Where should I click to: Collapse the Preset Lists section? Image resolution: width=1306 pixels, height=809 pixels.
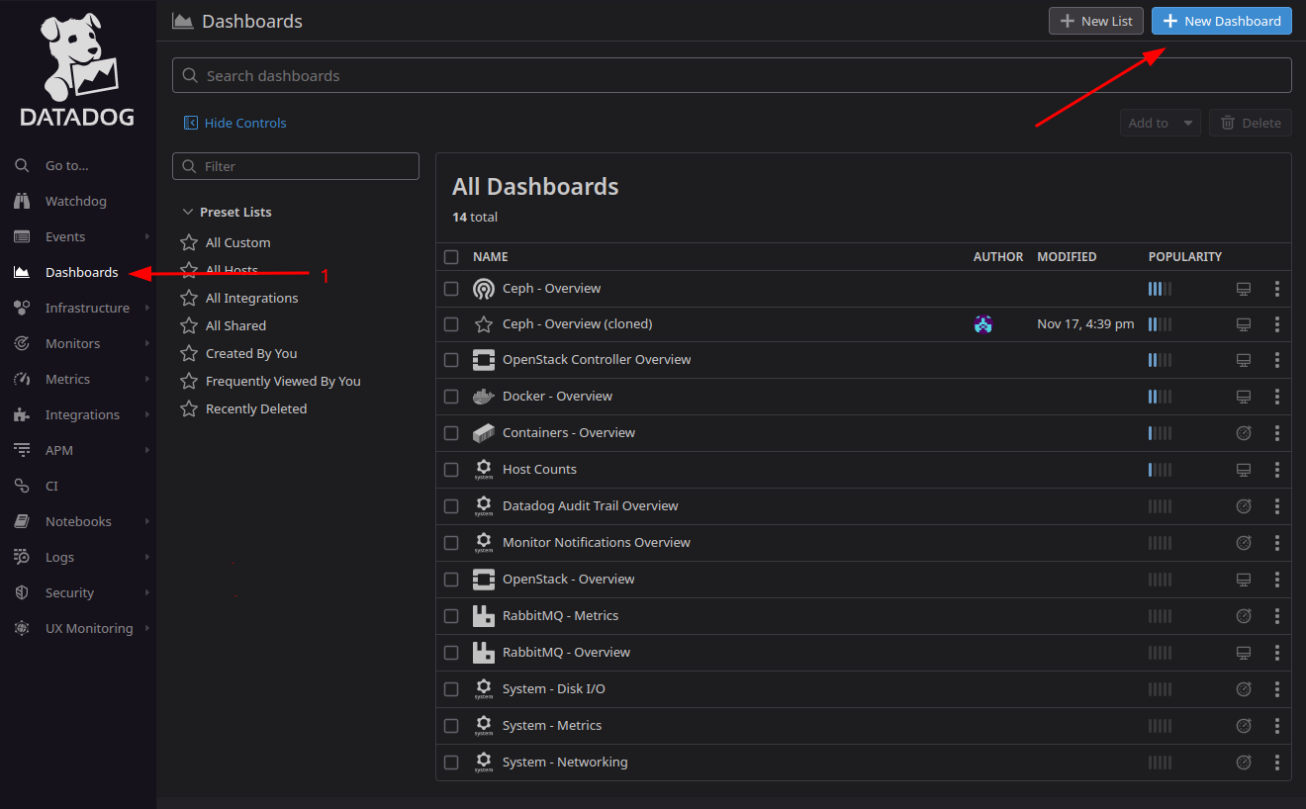point(189,212)
